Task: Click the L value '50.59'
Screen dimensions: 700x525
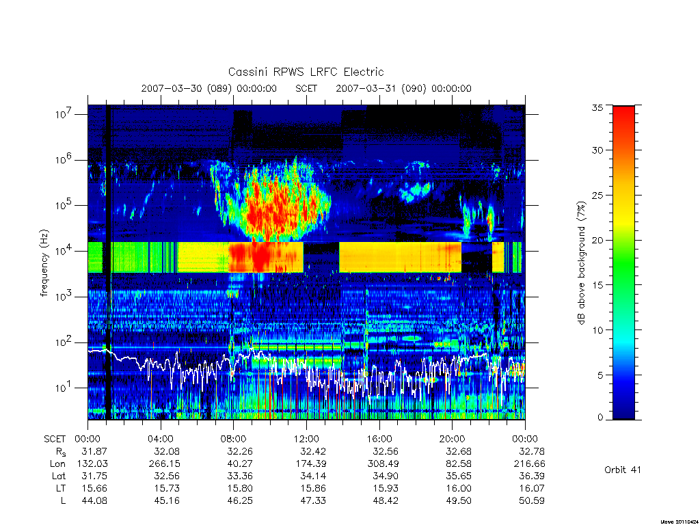Action: point(532,500)
